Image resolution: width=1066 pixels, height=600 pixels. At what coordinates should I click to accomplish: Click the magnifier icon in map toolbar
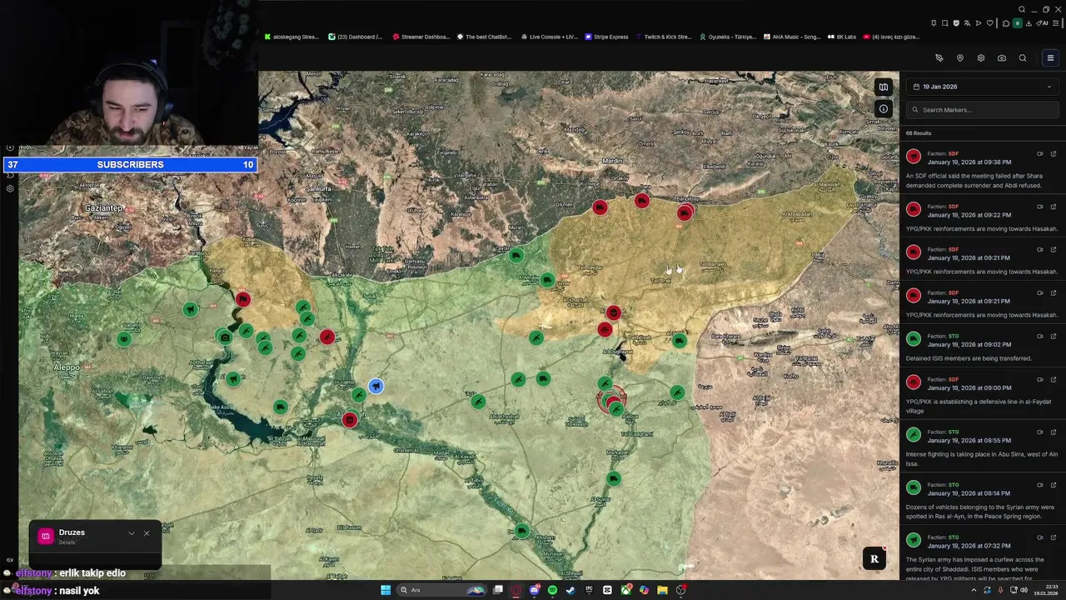click(x=1023, y=58)
